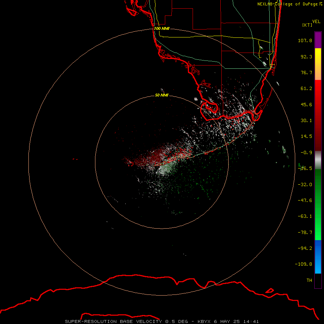
Task: Click the 14.5 velocity legend value
Action: tap(306, 136)
